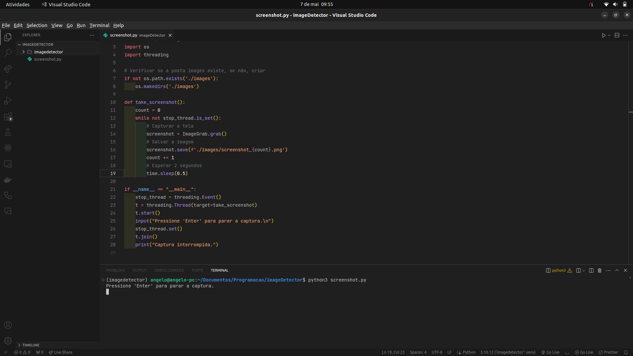633x356 pixels.
Task: Click Prettier in the status bar
Action: [609, 352]
